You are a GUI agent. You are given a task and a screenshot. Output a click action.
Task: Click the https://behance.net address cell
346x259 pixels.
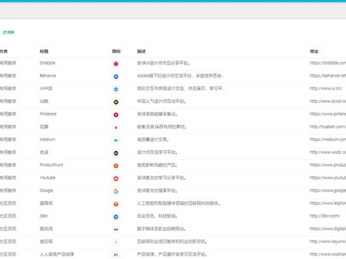tap(328, 76)
